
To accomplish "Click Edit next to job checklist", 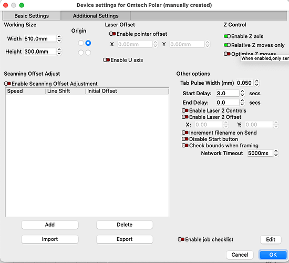I will [271, 239].
